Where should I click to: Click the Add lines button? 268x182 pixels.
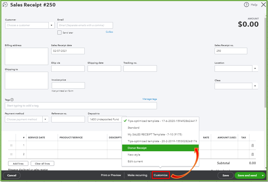[x=18, y=164]
